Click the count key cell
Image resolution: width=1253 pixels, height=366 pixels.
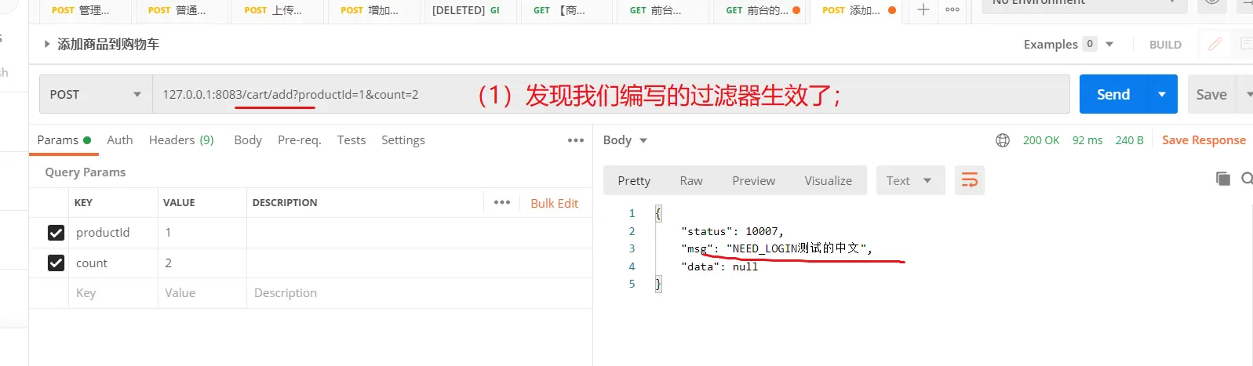pos(113,263)
